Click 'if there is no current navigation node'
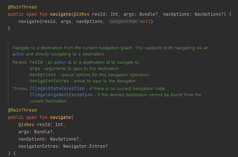 (x=127, y=89)
